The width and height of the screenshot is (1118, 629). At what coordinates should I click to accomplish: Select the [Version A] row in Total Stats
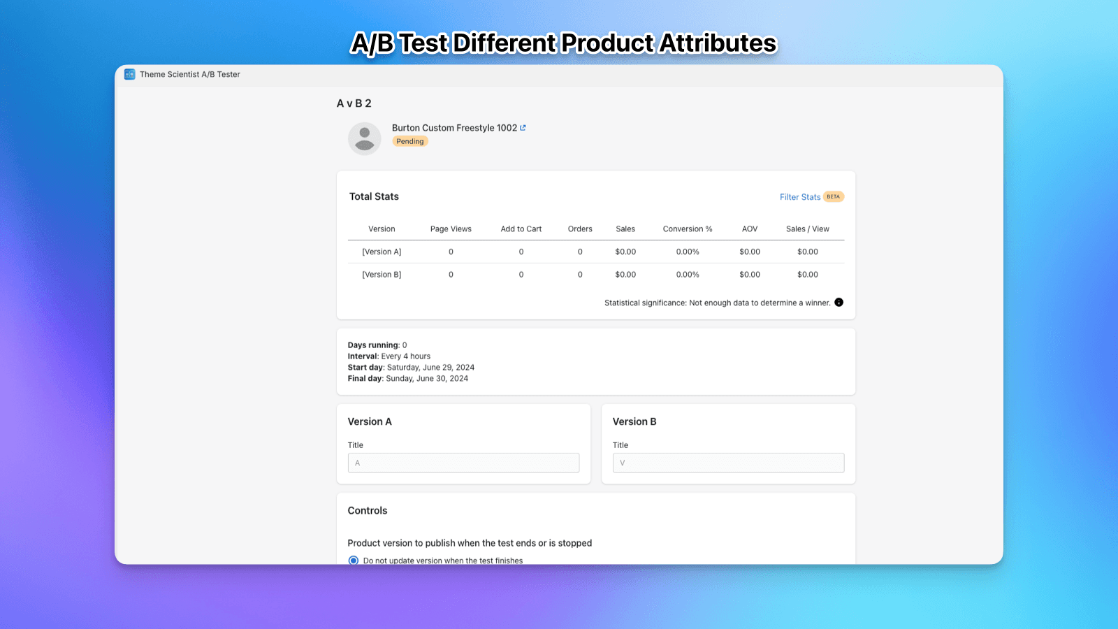[382, 252]
